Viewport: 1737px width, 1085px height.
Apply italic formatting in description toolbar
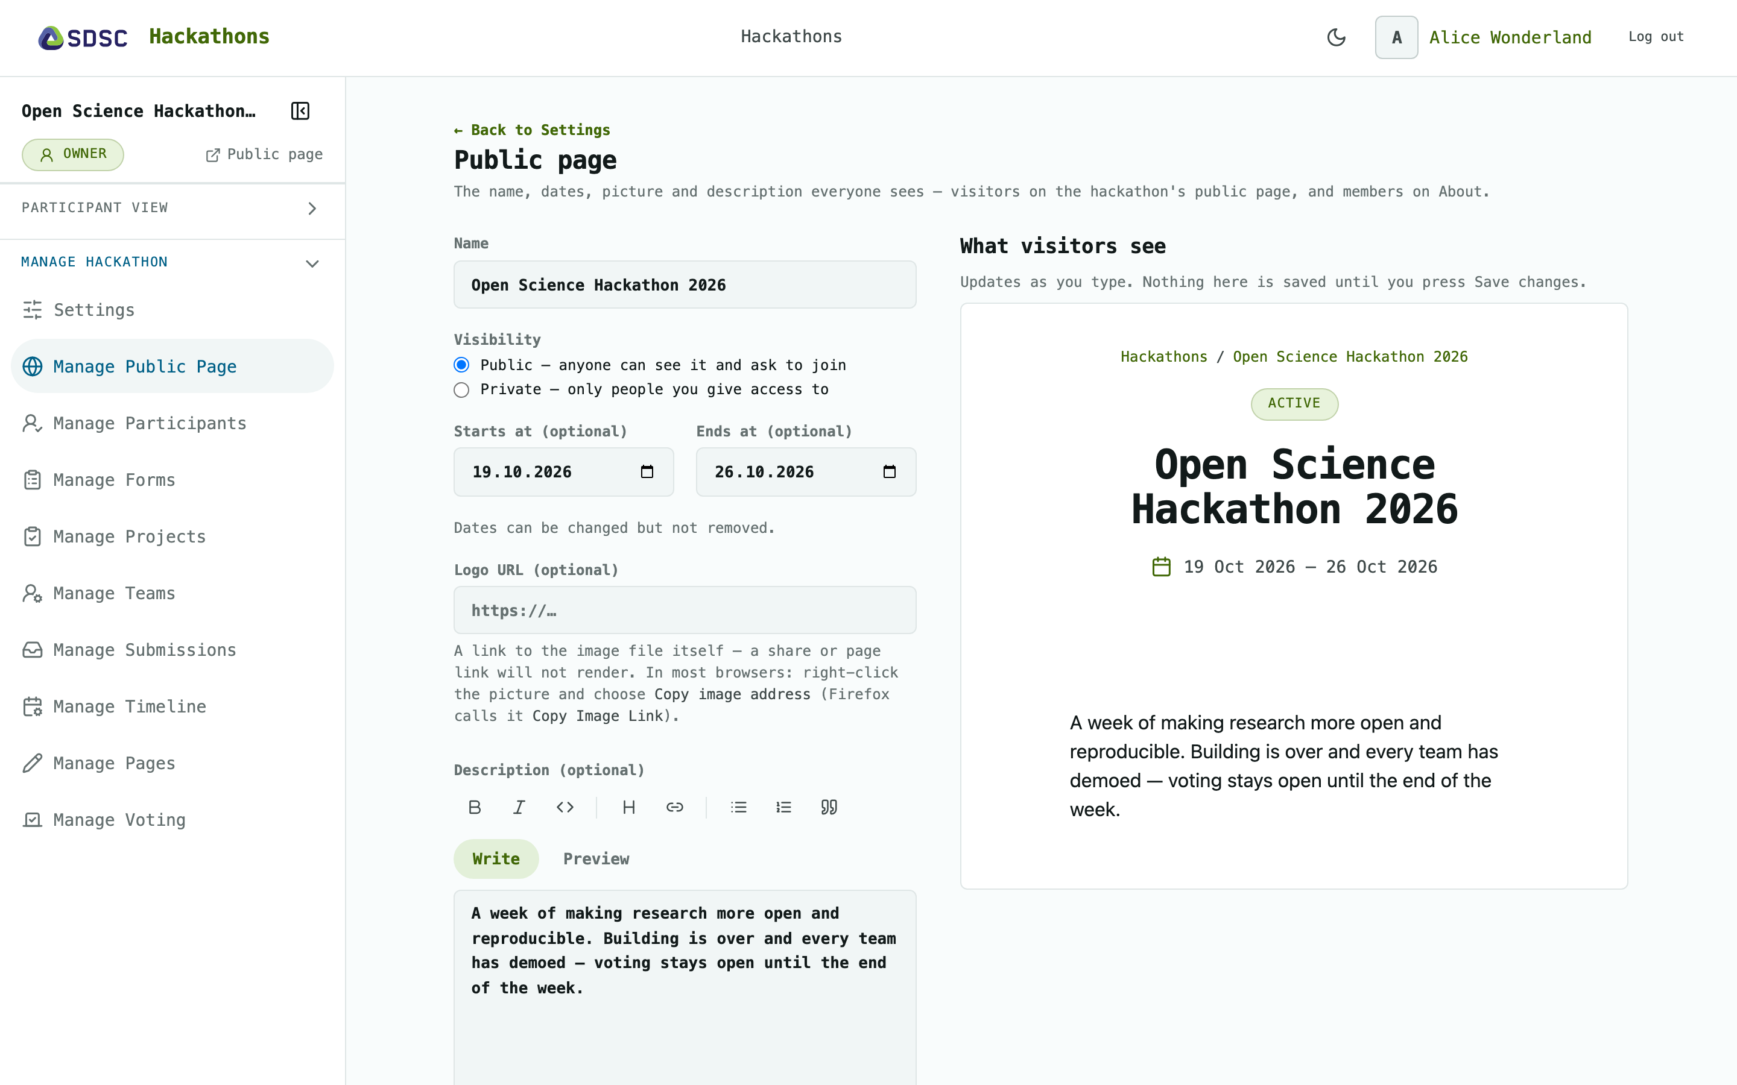click(519, 807)
